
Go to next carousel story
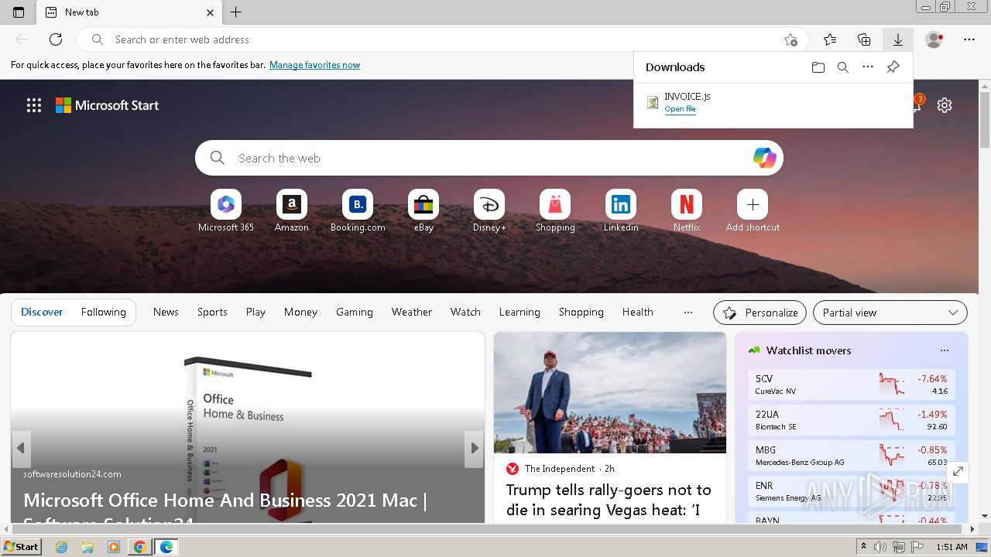[x=474, y=448]
